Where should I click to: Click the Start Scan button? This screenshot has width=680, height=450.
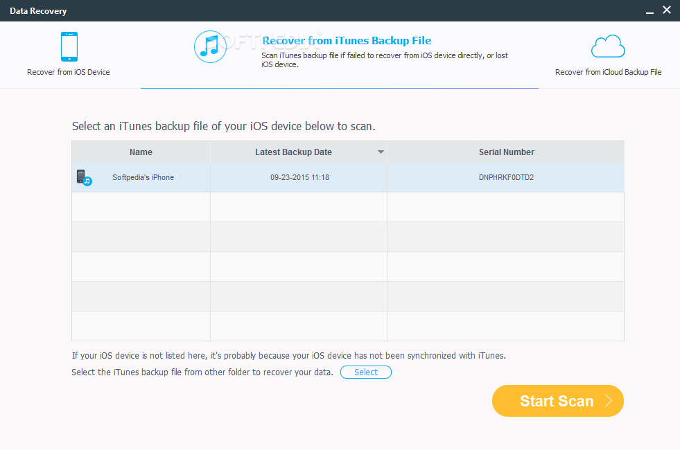coord(558,401)
